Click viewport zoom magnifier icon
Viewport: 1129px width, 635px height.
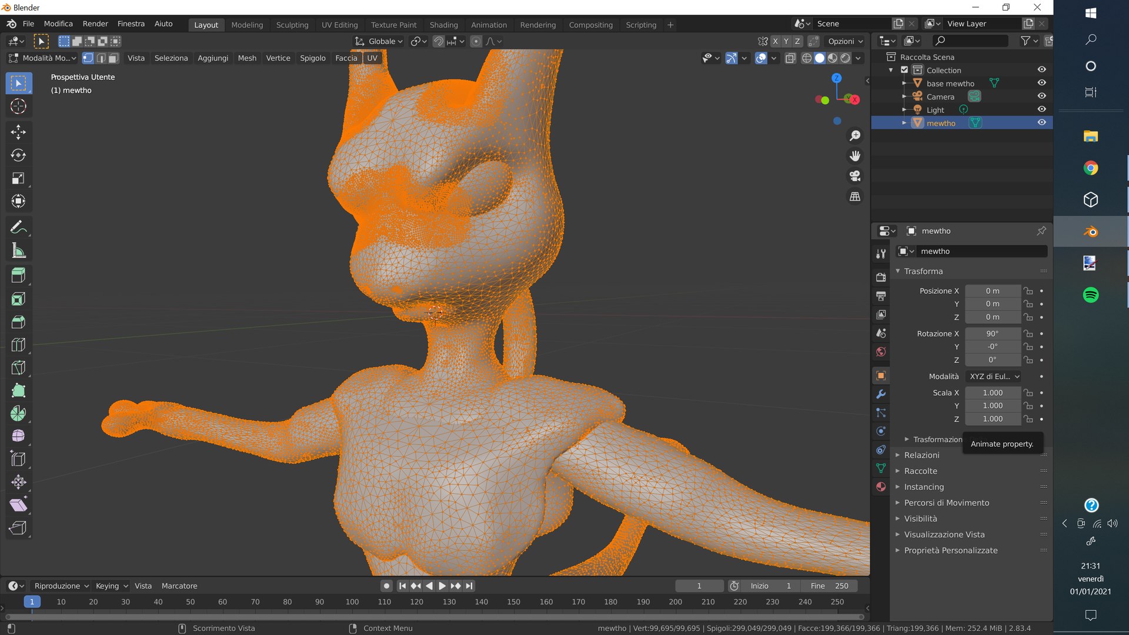(x=855, y=136)
